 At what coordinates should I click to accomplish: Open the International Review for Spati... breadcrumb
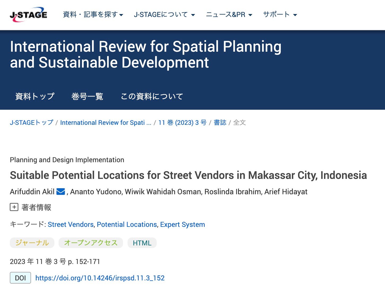(x=106, y=123)
